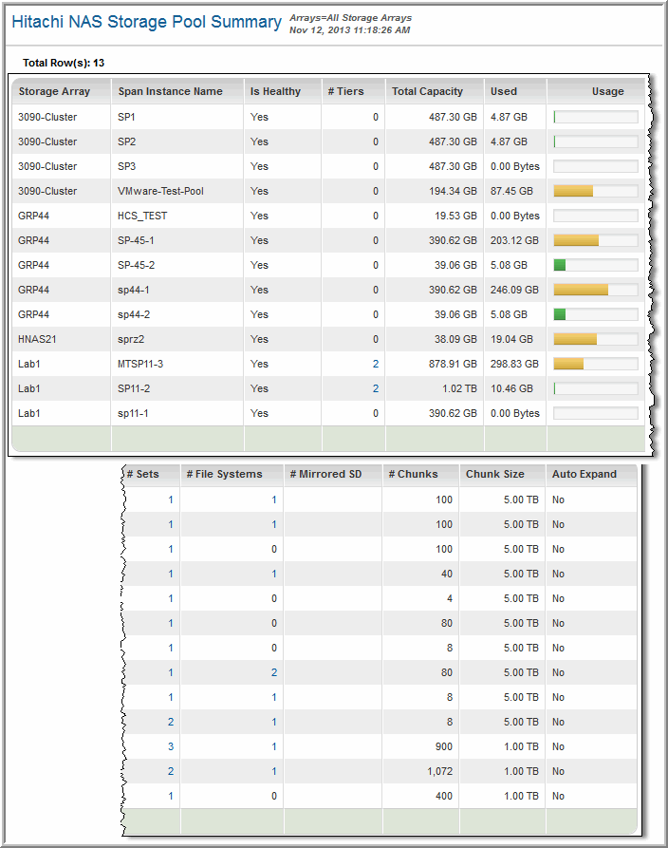Click the Usage column header
Image resolution: width=668 pixels, height=848 pixels.
click(607, 91)
